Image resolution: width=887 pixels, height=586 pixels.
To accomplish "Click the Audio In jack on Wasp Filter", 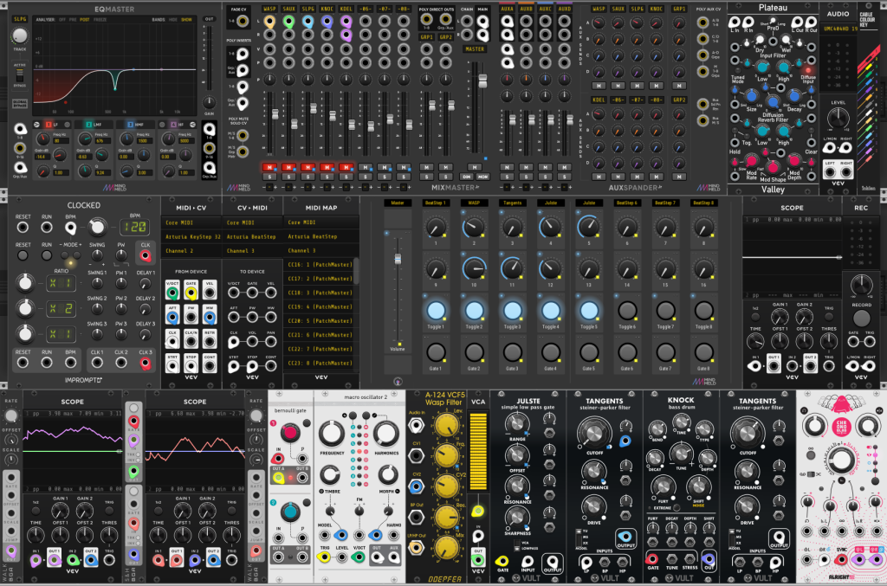I will (417, 426).
